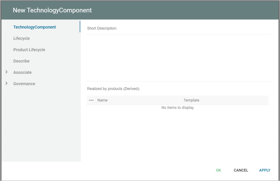The width and height of the screenshot is (280, 181).
Task: Open the Product Lifecycle page
Action: pyautogui.click(x=29, y=50)
